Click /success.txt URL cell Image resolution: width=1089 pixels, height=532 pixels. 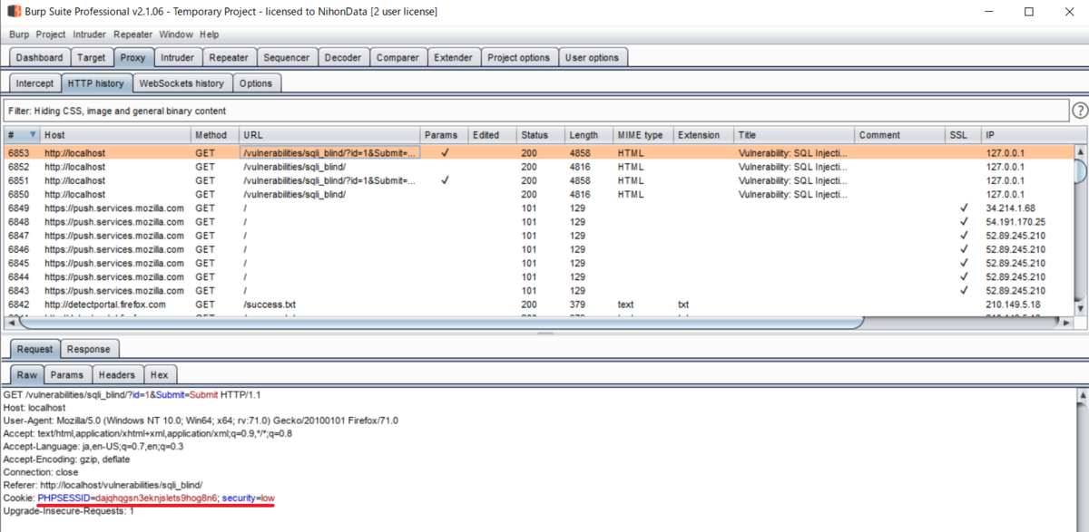tap(270, 305)
